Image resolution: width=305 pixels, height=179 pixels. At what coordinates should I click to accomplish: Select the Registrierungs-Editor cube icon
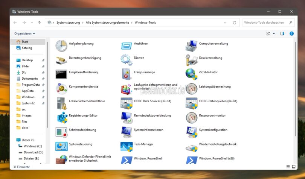coord(62,118)
